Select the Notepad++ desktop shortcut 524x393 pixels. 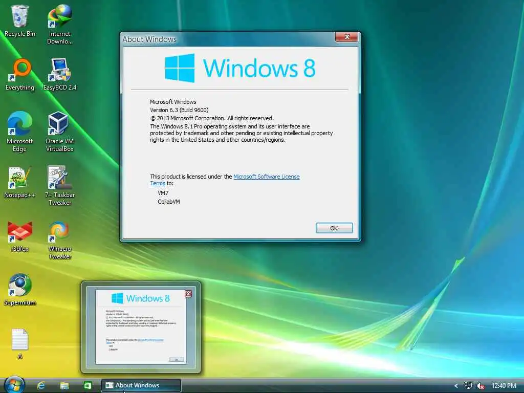click(x=20, y=183)
